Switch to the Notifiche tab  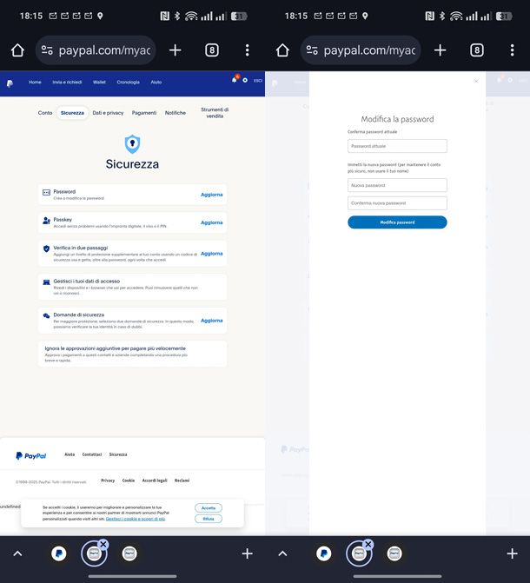click(176, 113)
